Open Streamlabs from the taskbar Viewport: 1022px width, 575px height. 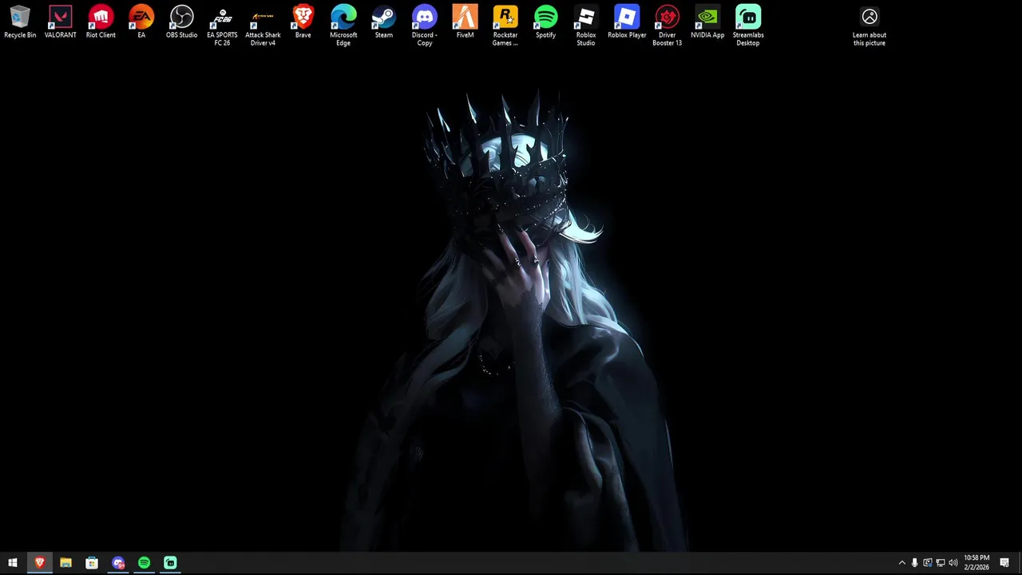(170, 563)
